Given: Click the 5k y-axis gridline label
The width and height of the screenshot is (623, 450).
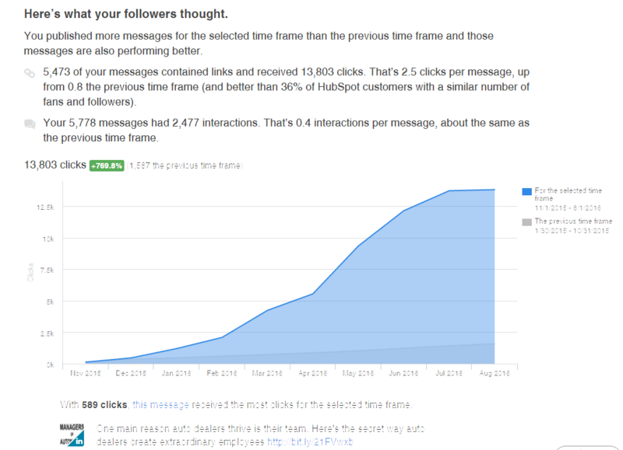Looking at the screenshot, I should tap(50, 302).
